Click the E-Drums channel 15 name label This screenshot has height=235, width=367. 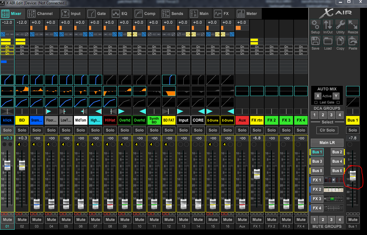213,120
